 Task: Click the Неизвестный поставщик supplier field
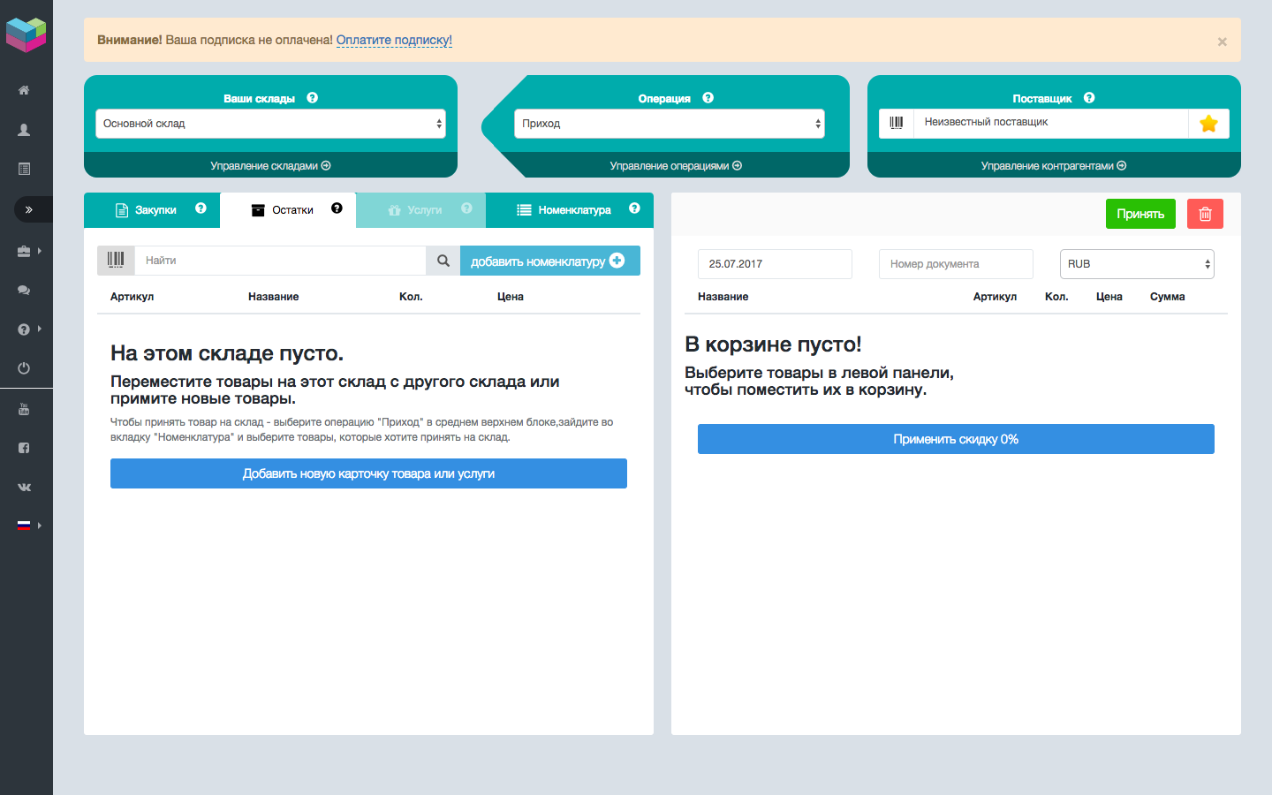click(x=1050, y=123)
